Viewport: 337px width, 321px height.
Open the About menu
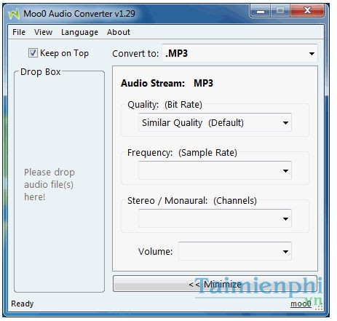pyautogui.click(x=119, y=32)
